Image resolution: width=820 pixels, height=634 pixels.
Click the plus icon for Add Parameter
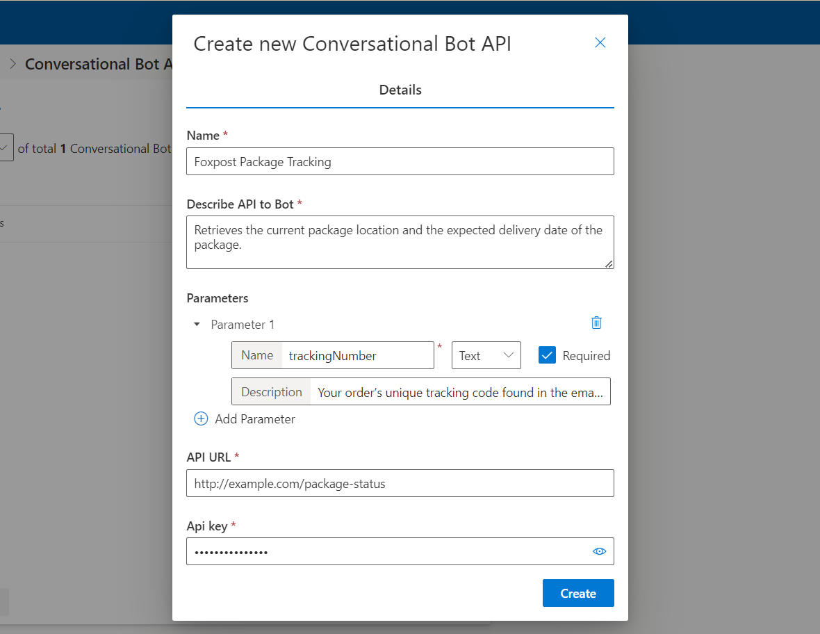pyautogui.click(x=201, y=418)
